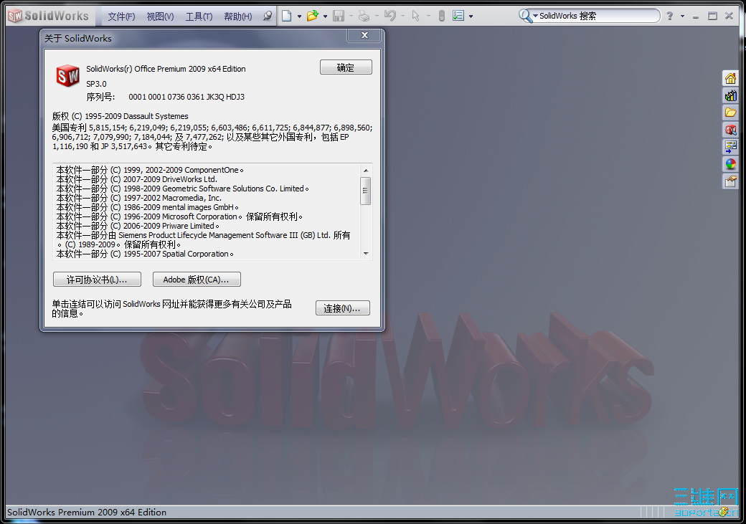Click the ComponentOne copyright line

click(x=150, y=170)
